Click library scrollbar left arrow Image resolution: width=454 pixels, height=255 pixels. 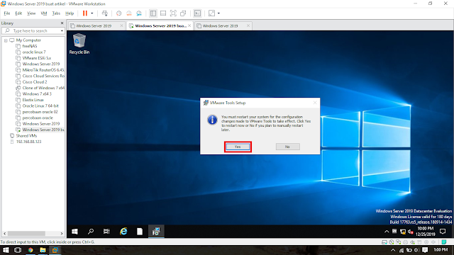click(5, 233)
